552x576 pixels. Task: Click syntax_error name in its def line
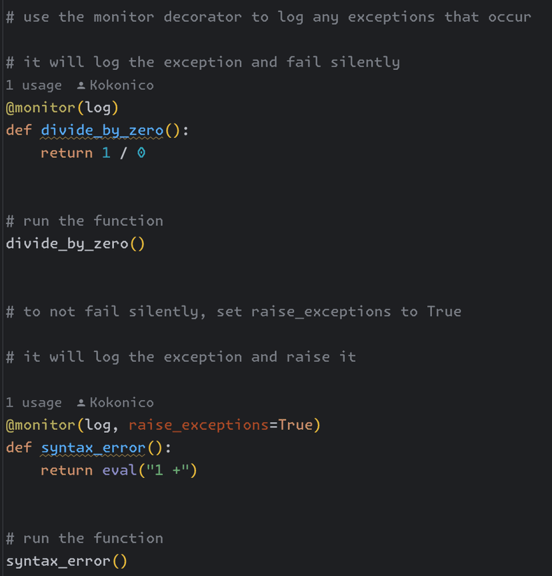tap(93, 447)
